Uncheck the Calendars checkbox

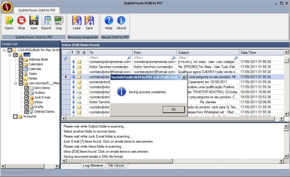(x=21, y=64)
